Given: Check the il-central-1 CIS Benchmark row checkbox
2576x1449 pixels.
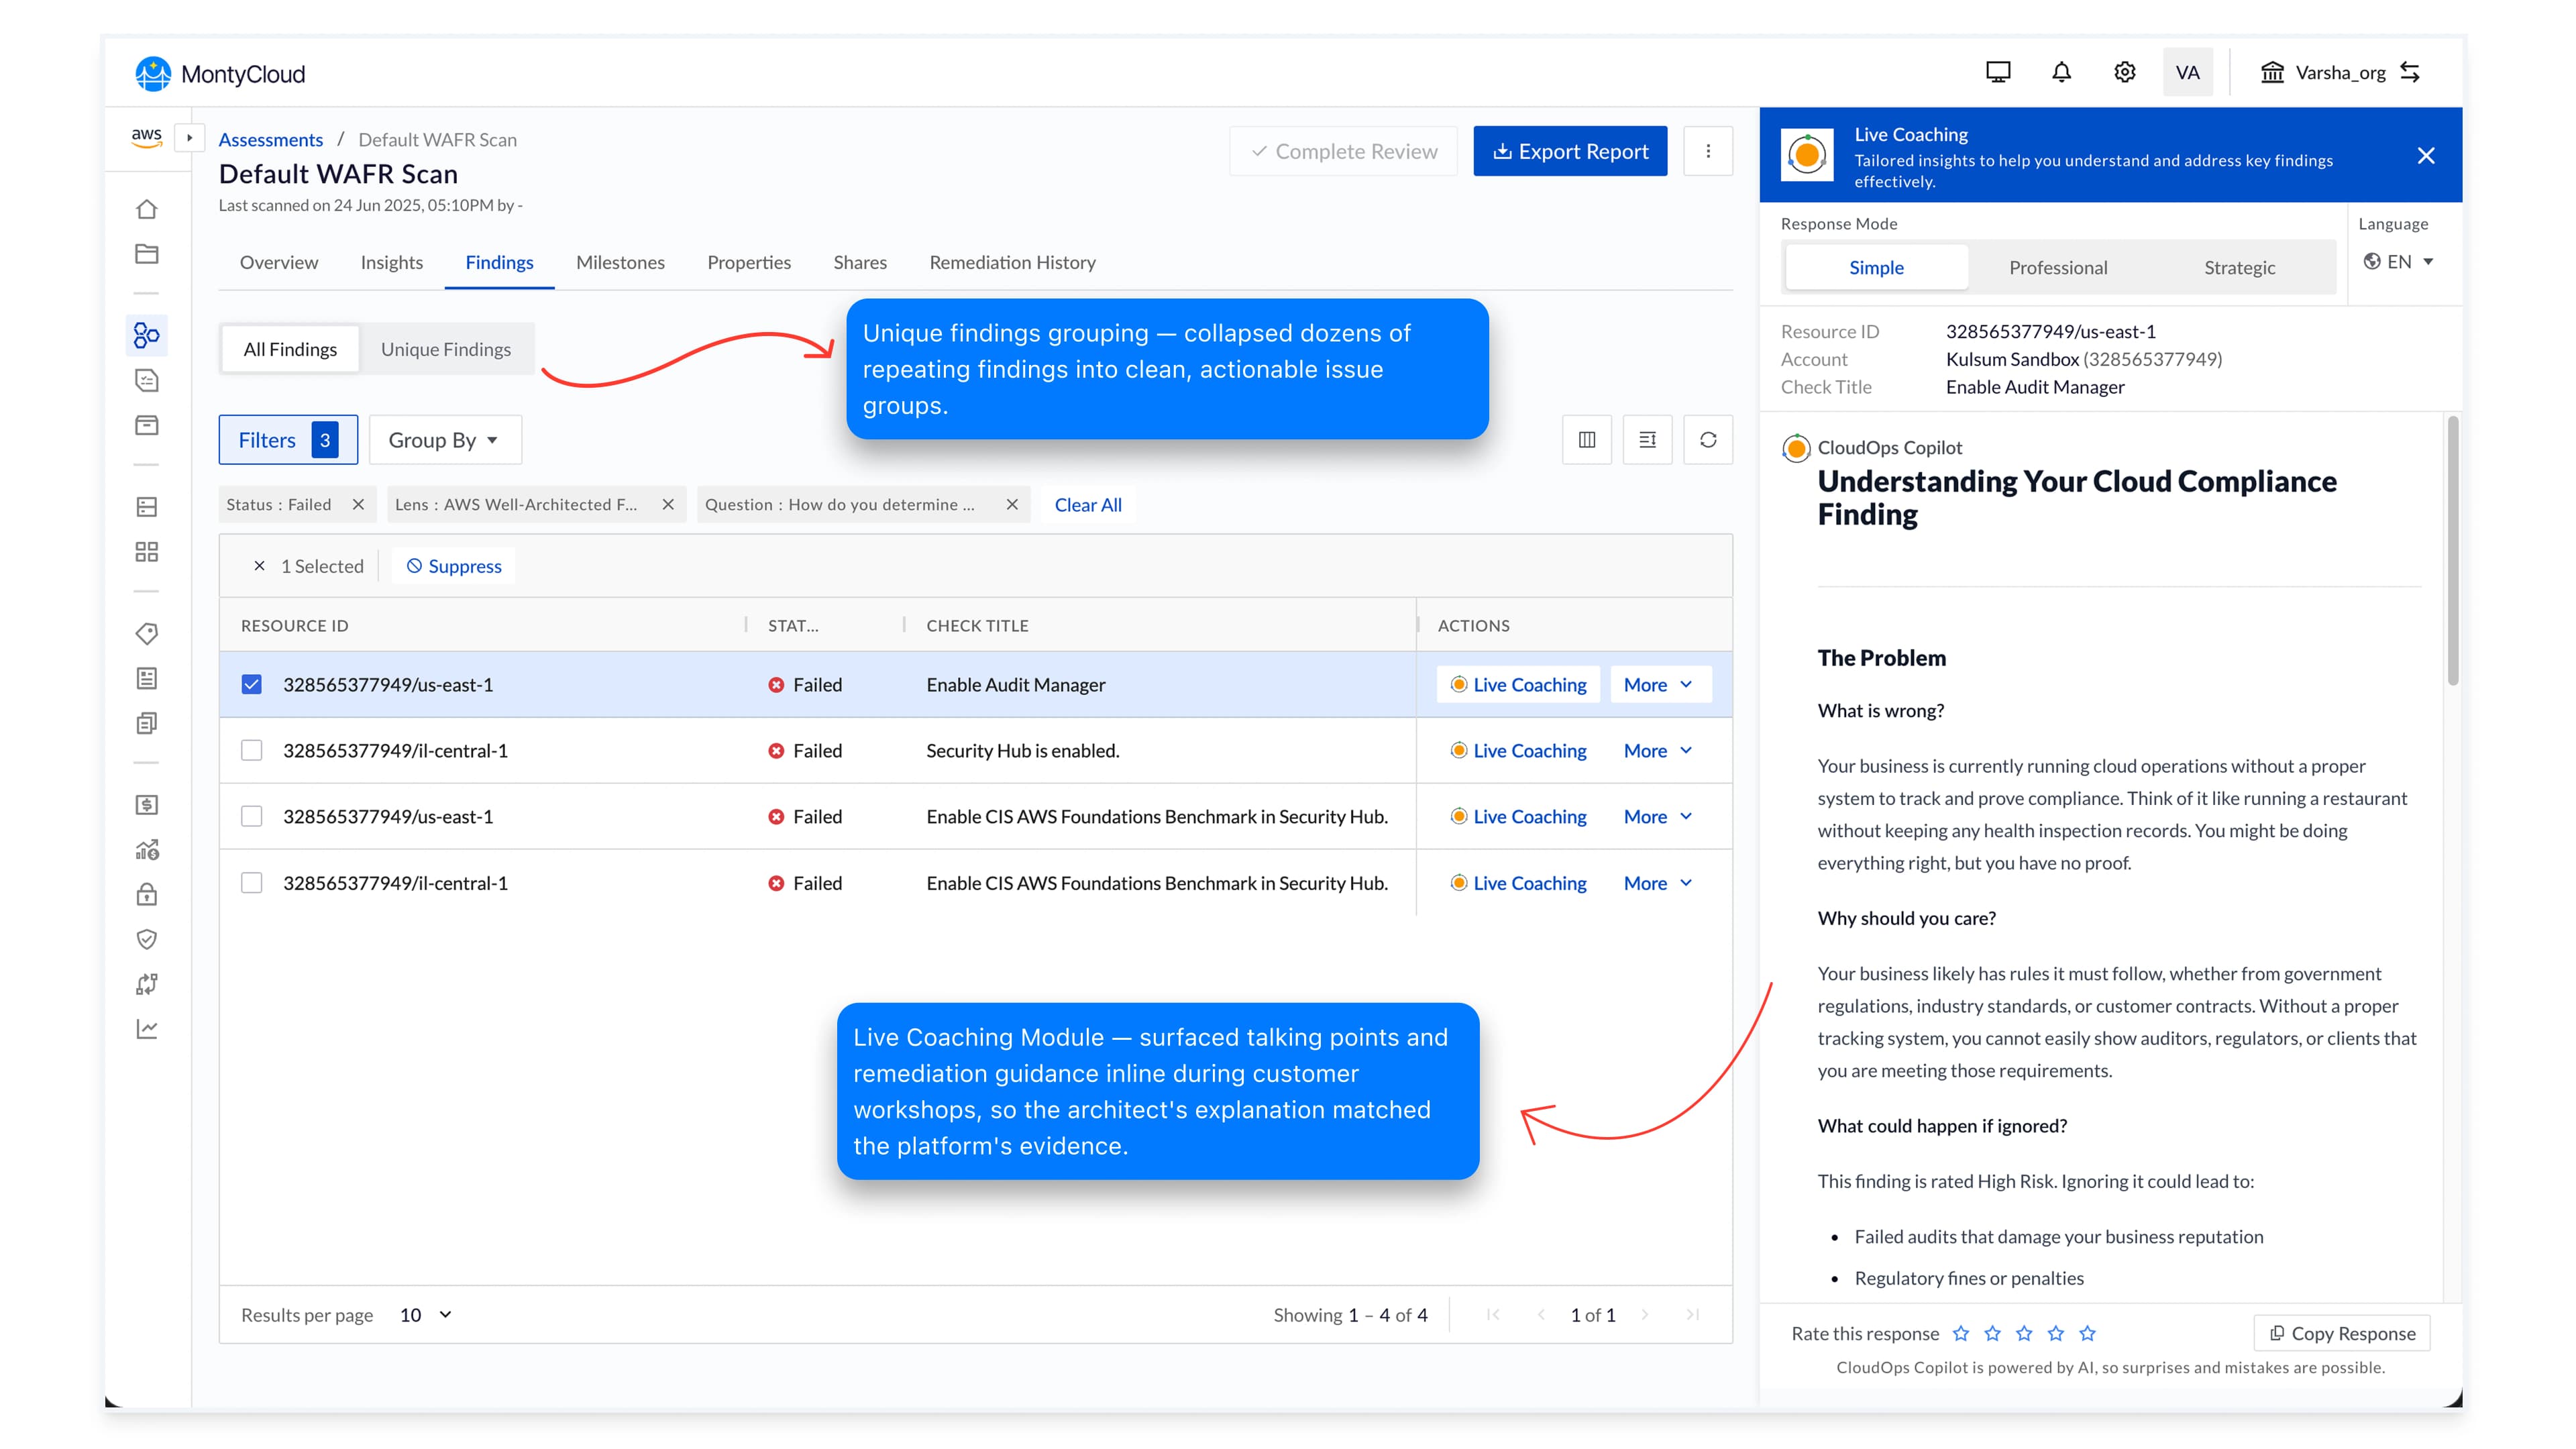Looking at the screenshot, I should coord(252,883).
